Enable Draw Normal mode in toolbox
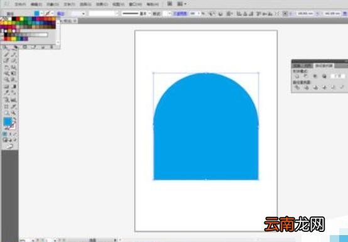 (5, 140)
